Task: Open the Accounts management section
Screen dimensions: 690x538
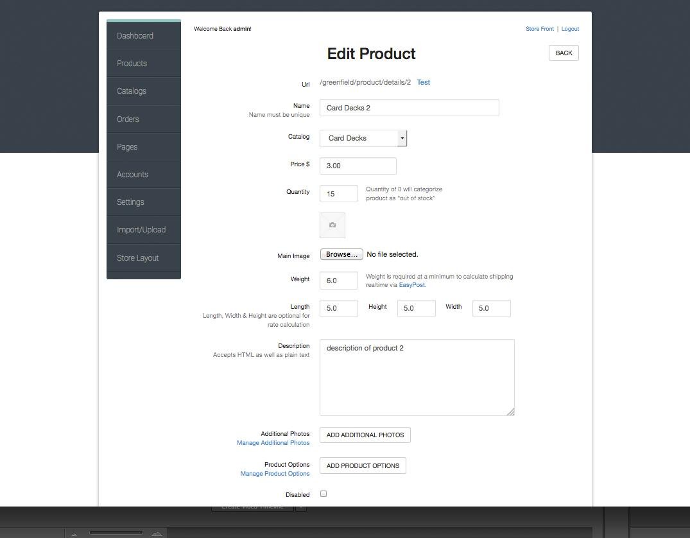Action: tap(132, 174)
